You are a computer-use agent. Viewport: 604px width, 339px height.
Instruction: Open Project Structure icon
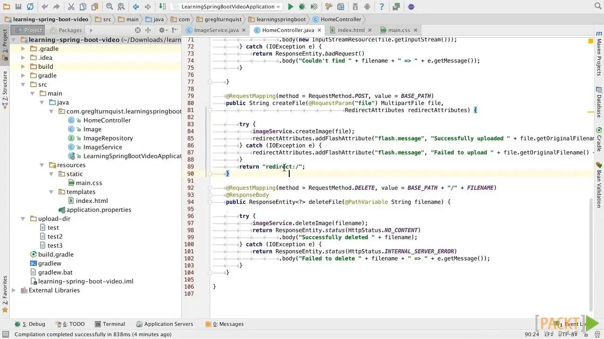click(340, 7)
